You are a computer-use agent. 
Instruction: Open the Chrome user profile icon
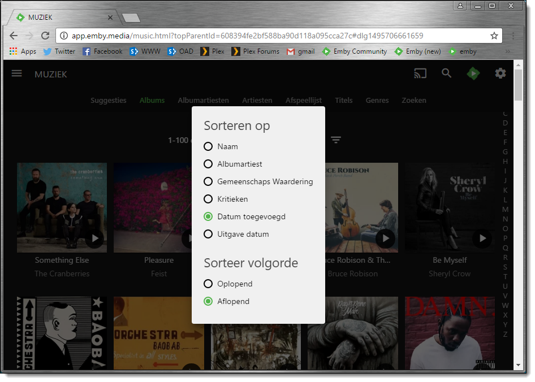click(460, 6)
